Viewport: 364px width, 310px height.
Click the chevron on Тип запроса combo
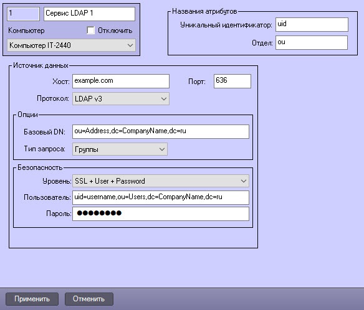[162, 149]
